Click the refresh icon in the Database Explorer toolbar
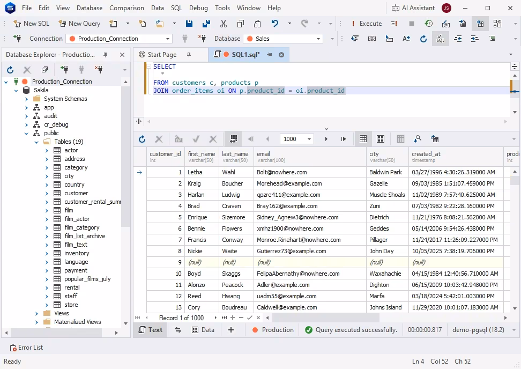521x369 pixels. (10, 70)
